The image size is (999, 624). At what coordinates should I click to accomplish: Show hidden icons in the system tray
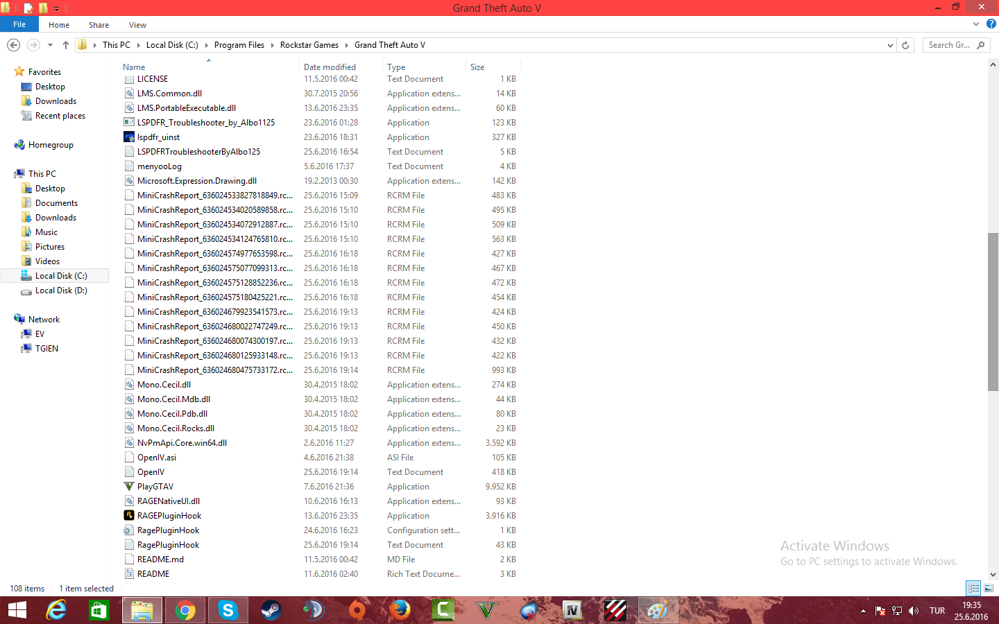coord(863,611)
